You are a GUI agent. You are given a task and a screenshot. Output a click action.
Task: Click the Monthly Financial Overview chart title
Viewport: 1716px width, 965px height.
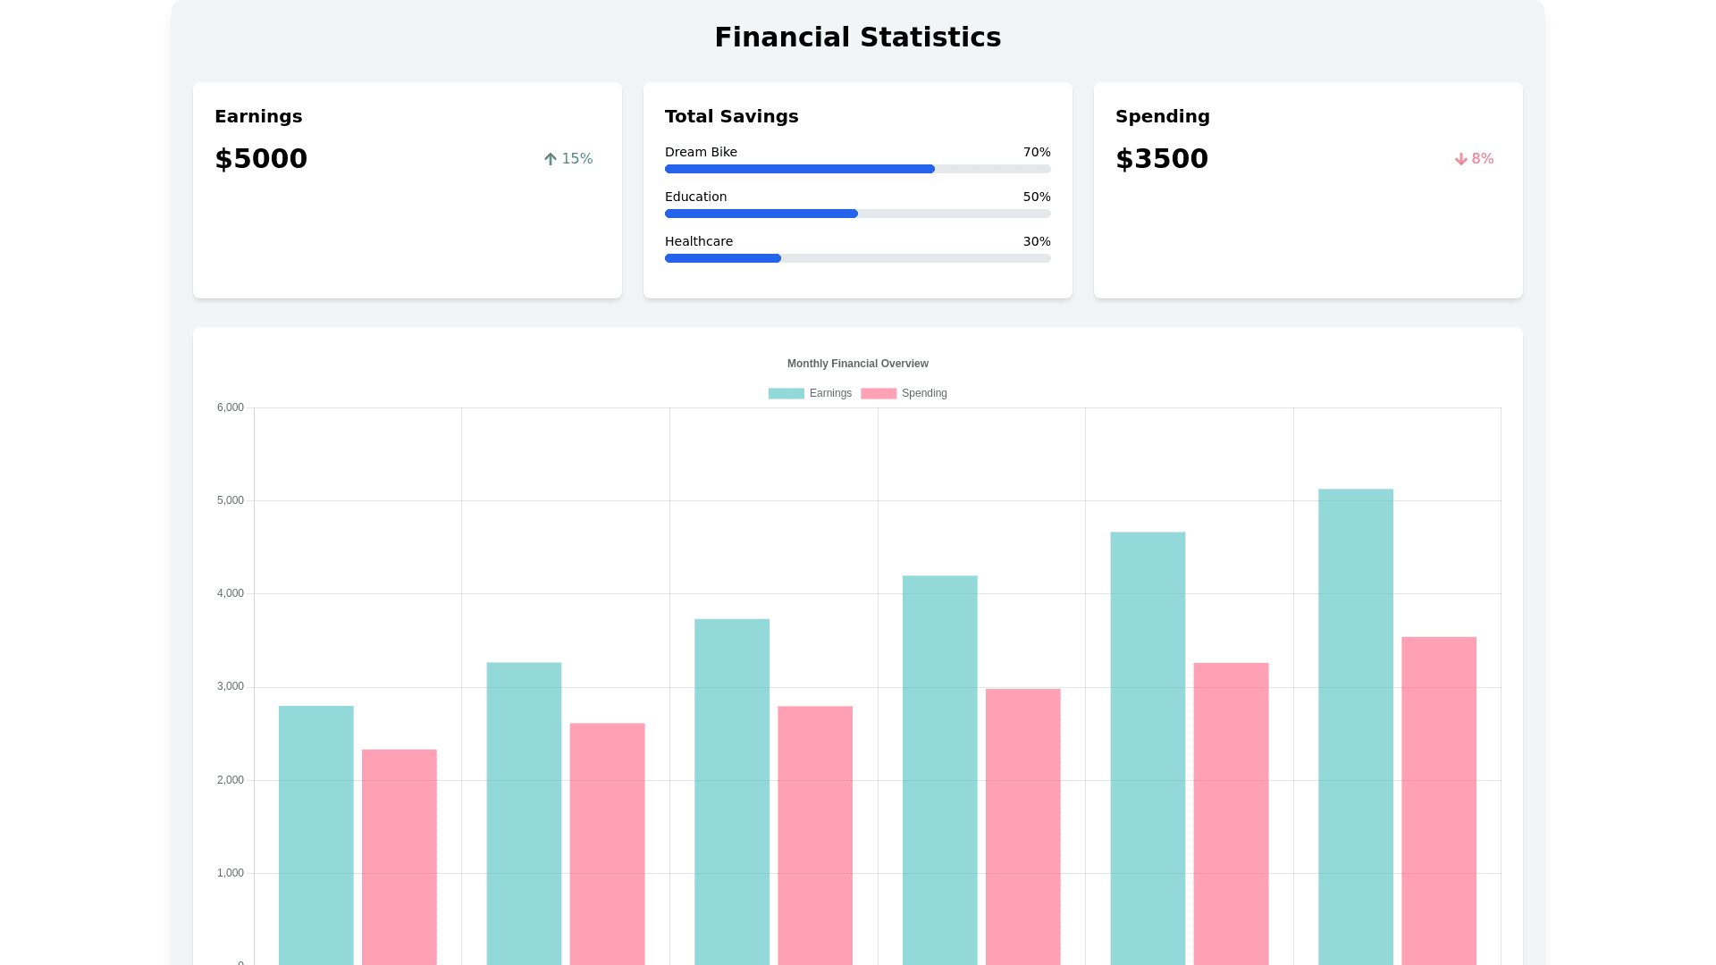[x=857, y=364]
